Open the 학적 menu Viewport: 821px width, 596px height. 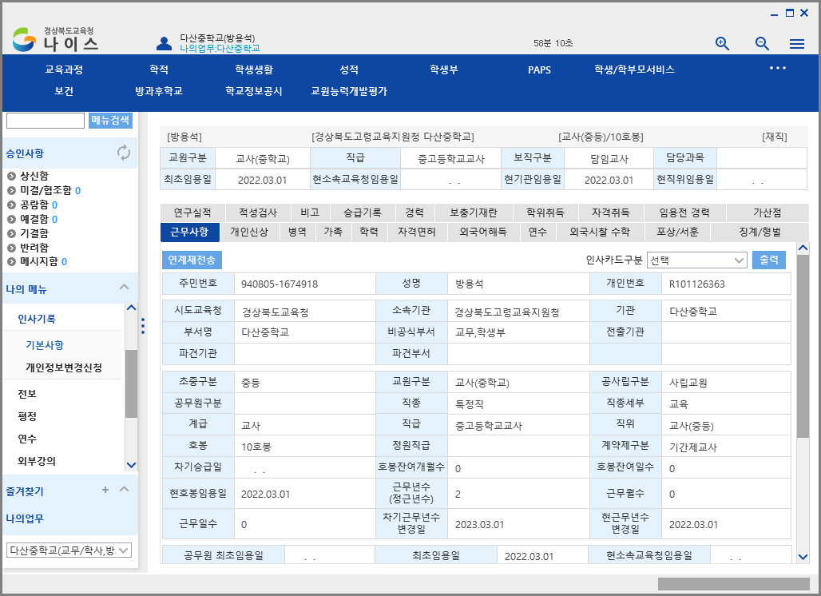(x=159, y=70)
